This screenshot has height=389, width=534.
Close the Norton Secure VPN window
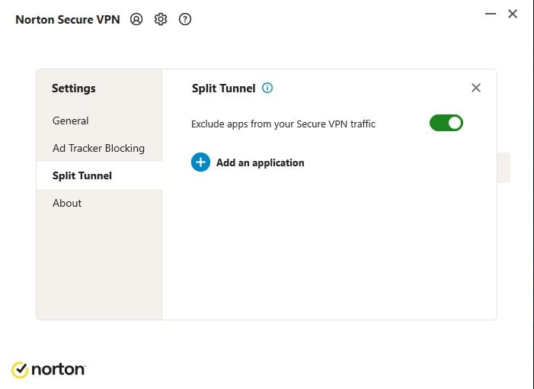[513, 14]
